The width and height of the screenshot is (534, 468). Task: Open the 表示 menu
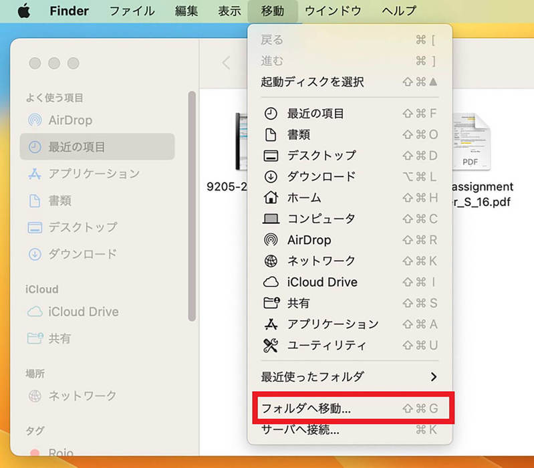click(229, 11)
